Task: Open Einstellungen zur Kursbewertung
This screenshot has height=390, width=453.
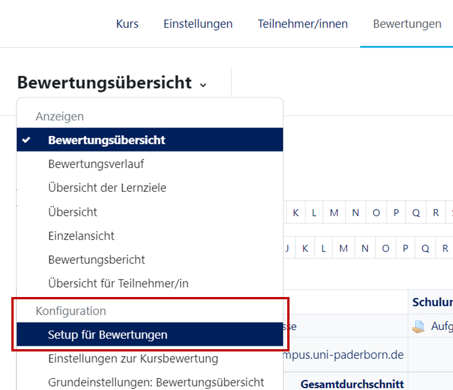Action: [x=133, y=358]
